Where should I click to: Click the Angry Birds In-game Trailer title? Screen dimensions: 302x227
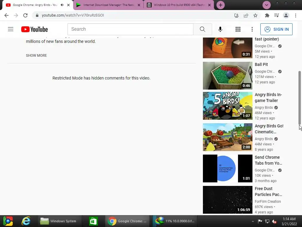[x=268, y=98]
